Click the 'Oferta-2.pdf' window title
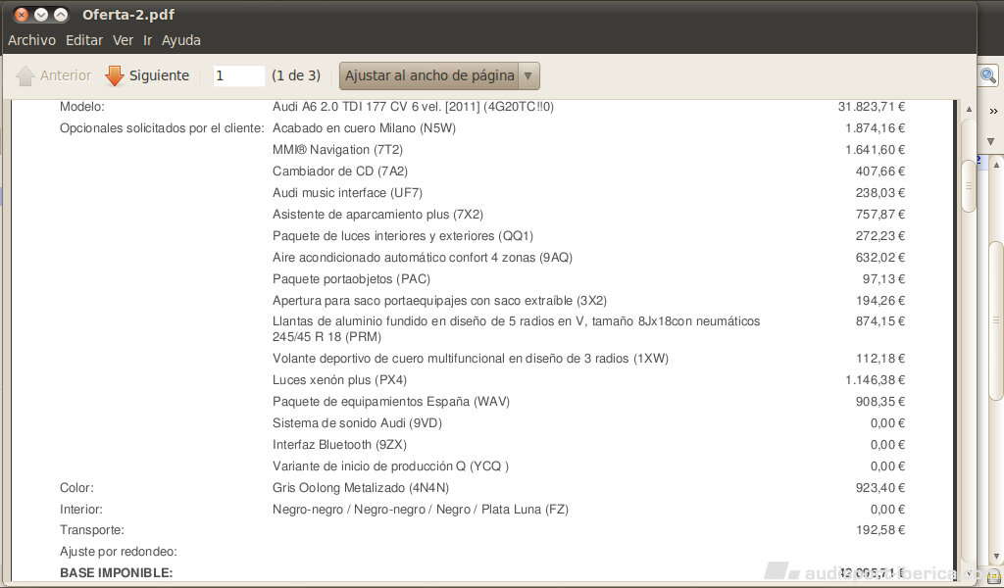Viewport: 1004px width, 588px height. (128, 14)
